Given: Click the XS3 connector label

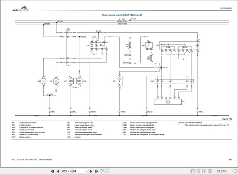Looking at the screenshot, I should (x=68, y=29).
